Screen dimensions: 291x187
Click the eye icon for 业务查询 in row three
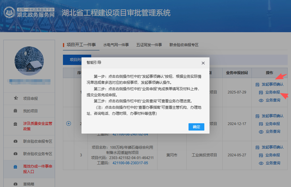pos(261,163)
